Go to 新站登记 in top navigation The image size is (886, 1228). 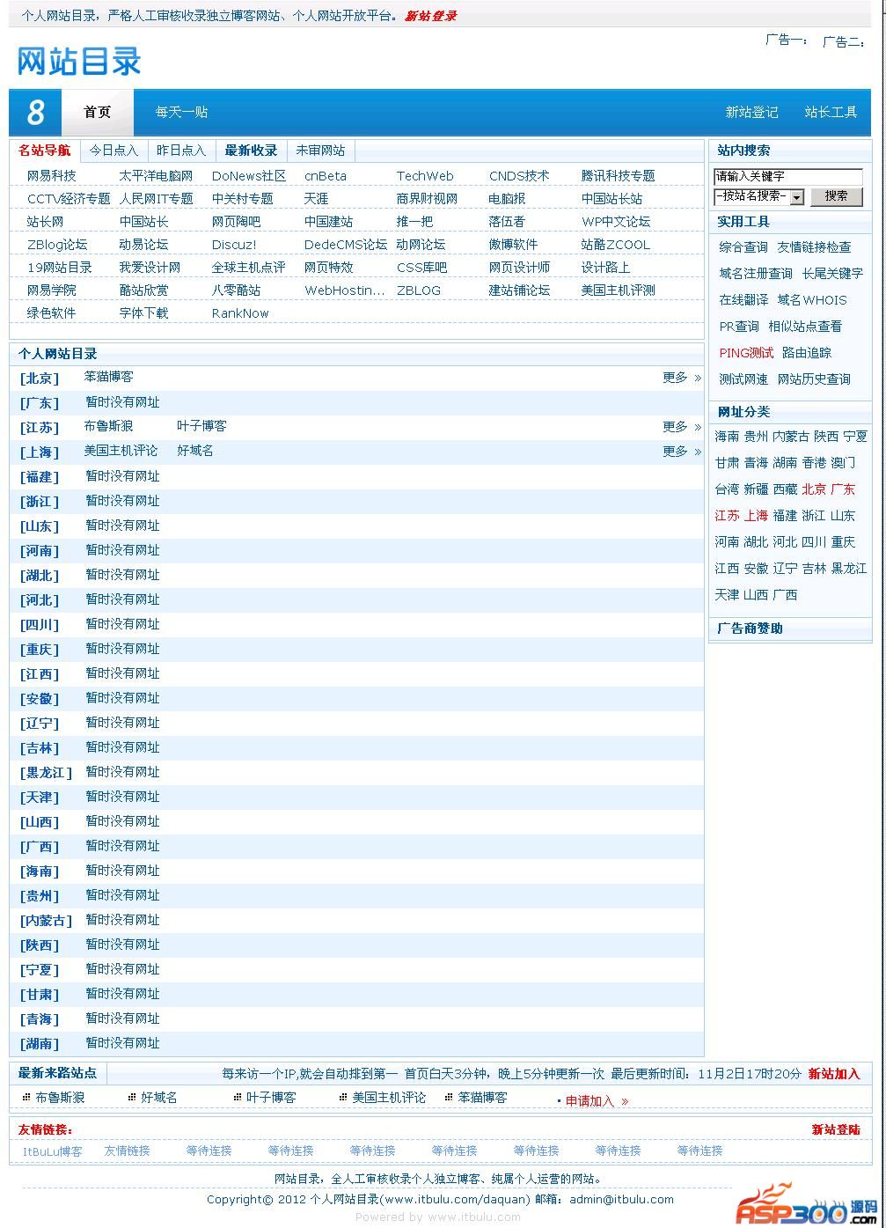coord(751,112)
